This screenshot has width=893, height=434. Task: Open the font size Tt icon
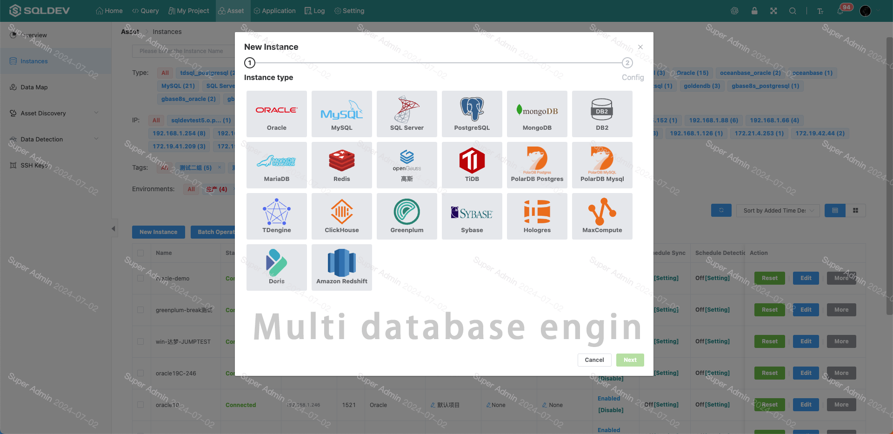(x=820, y=11)
